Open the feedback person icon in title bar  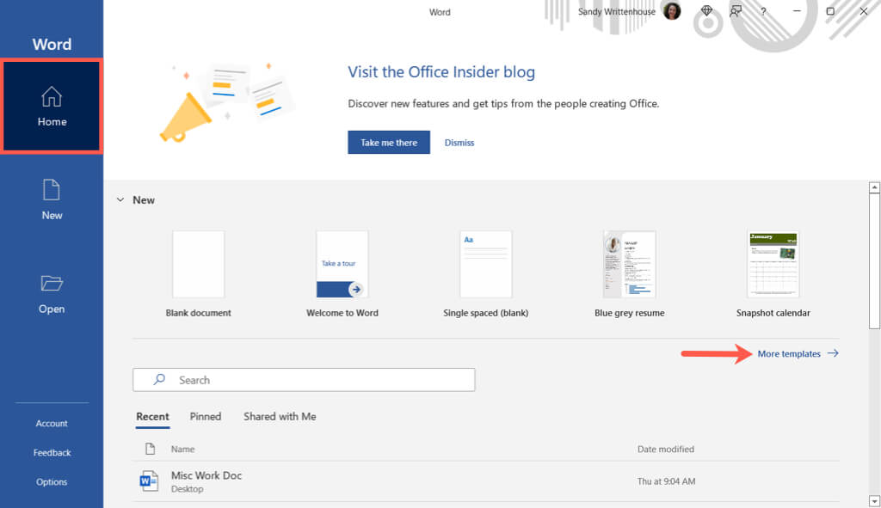tap(736, 10)
